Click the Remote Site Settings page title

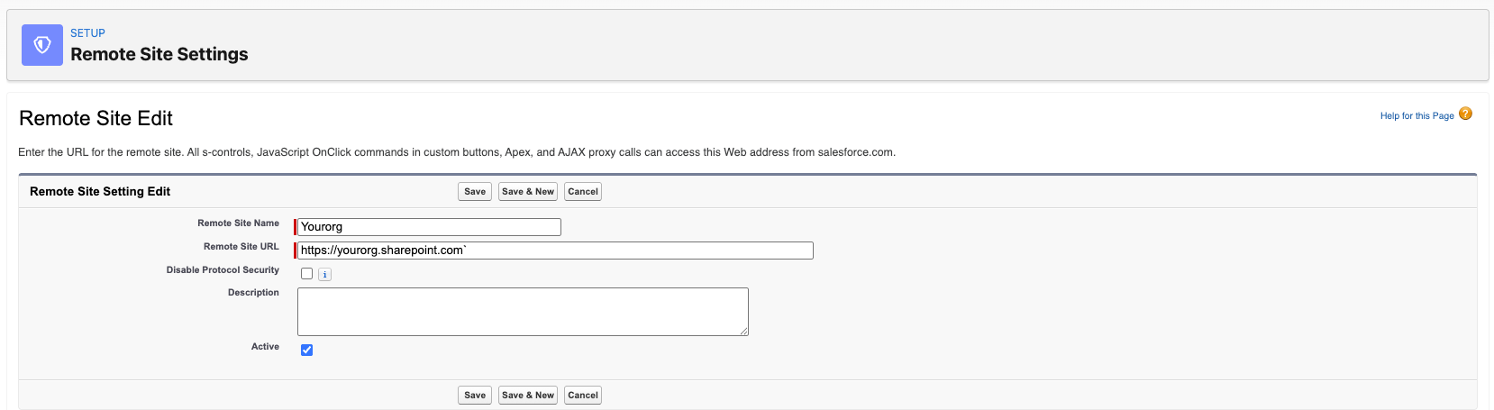point(159,54)
